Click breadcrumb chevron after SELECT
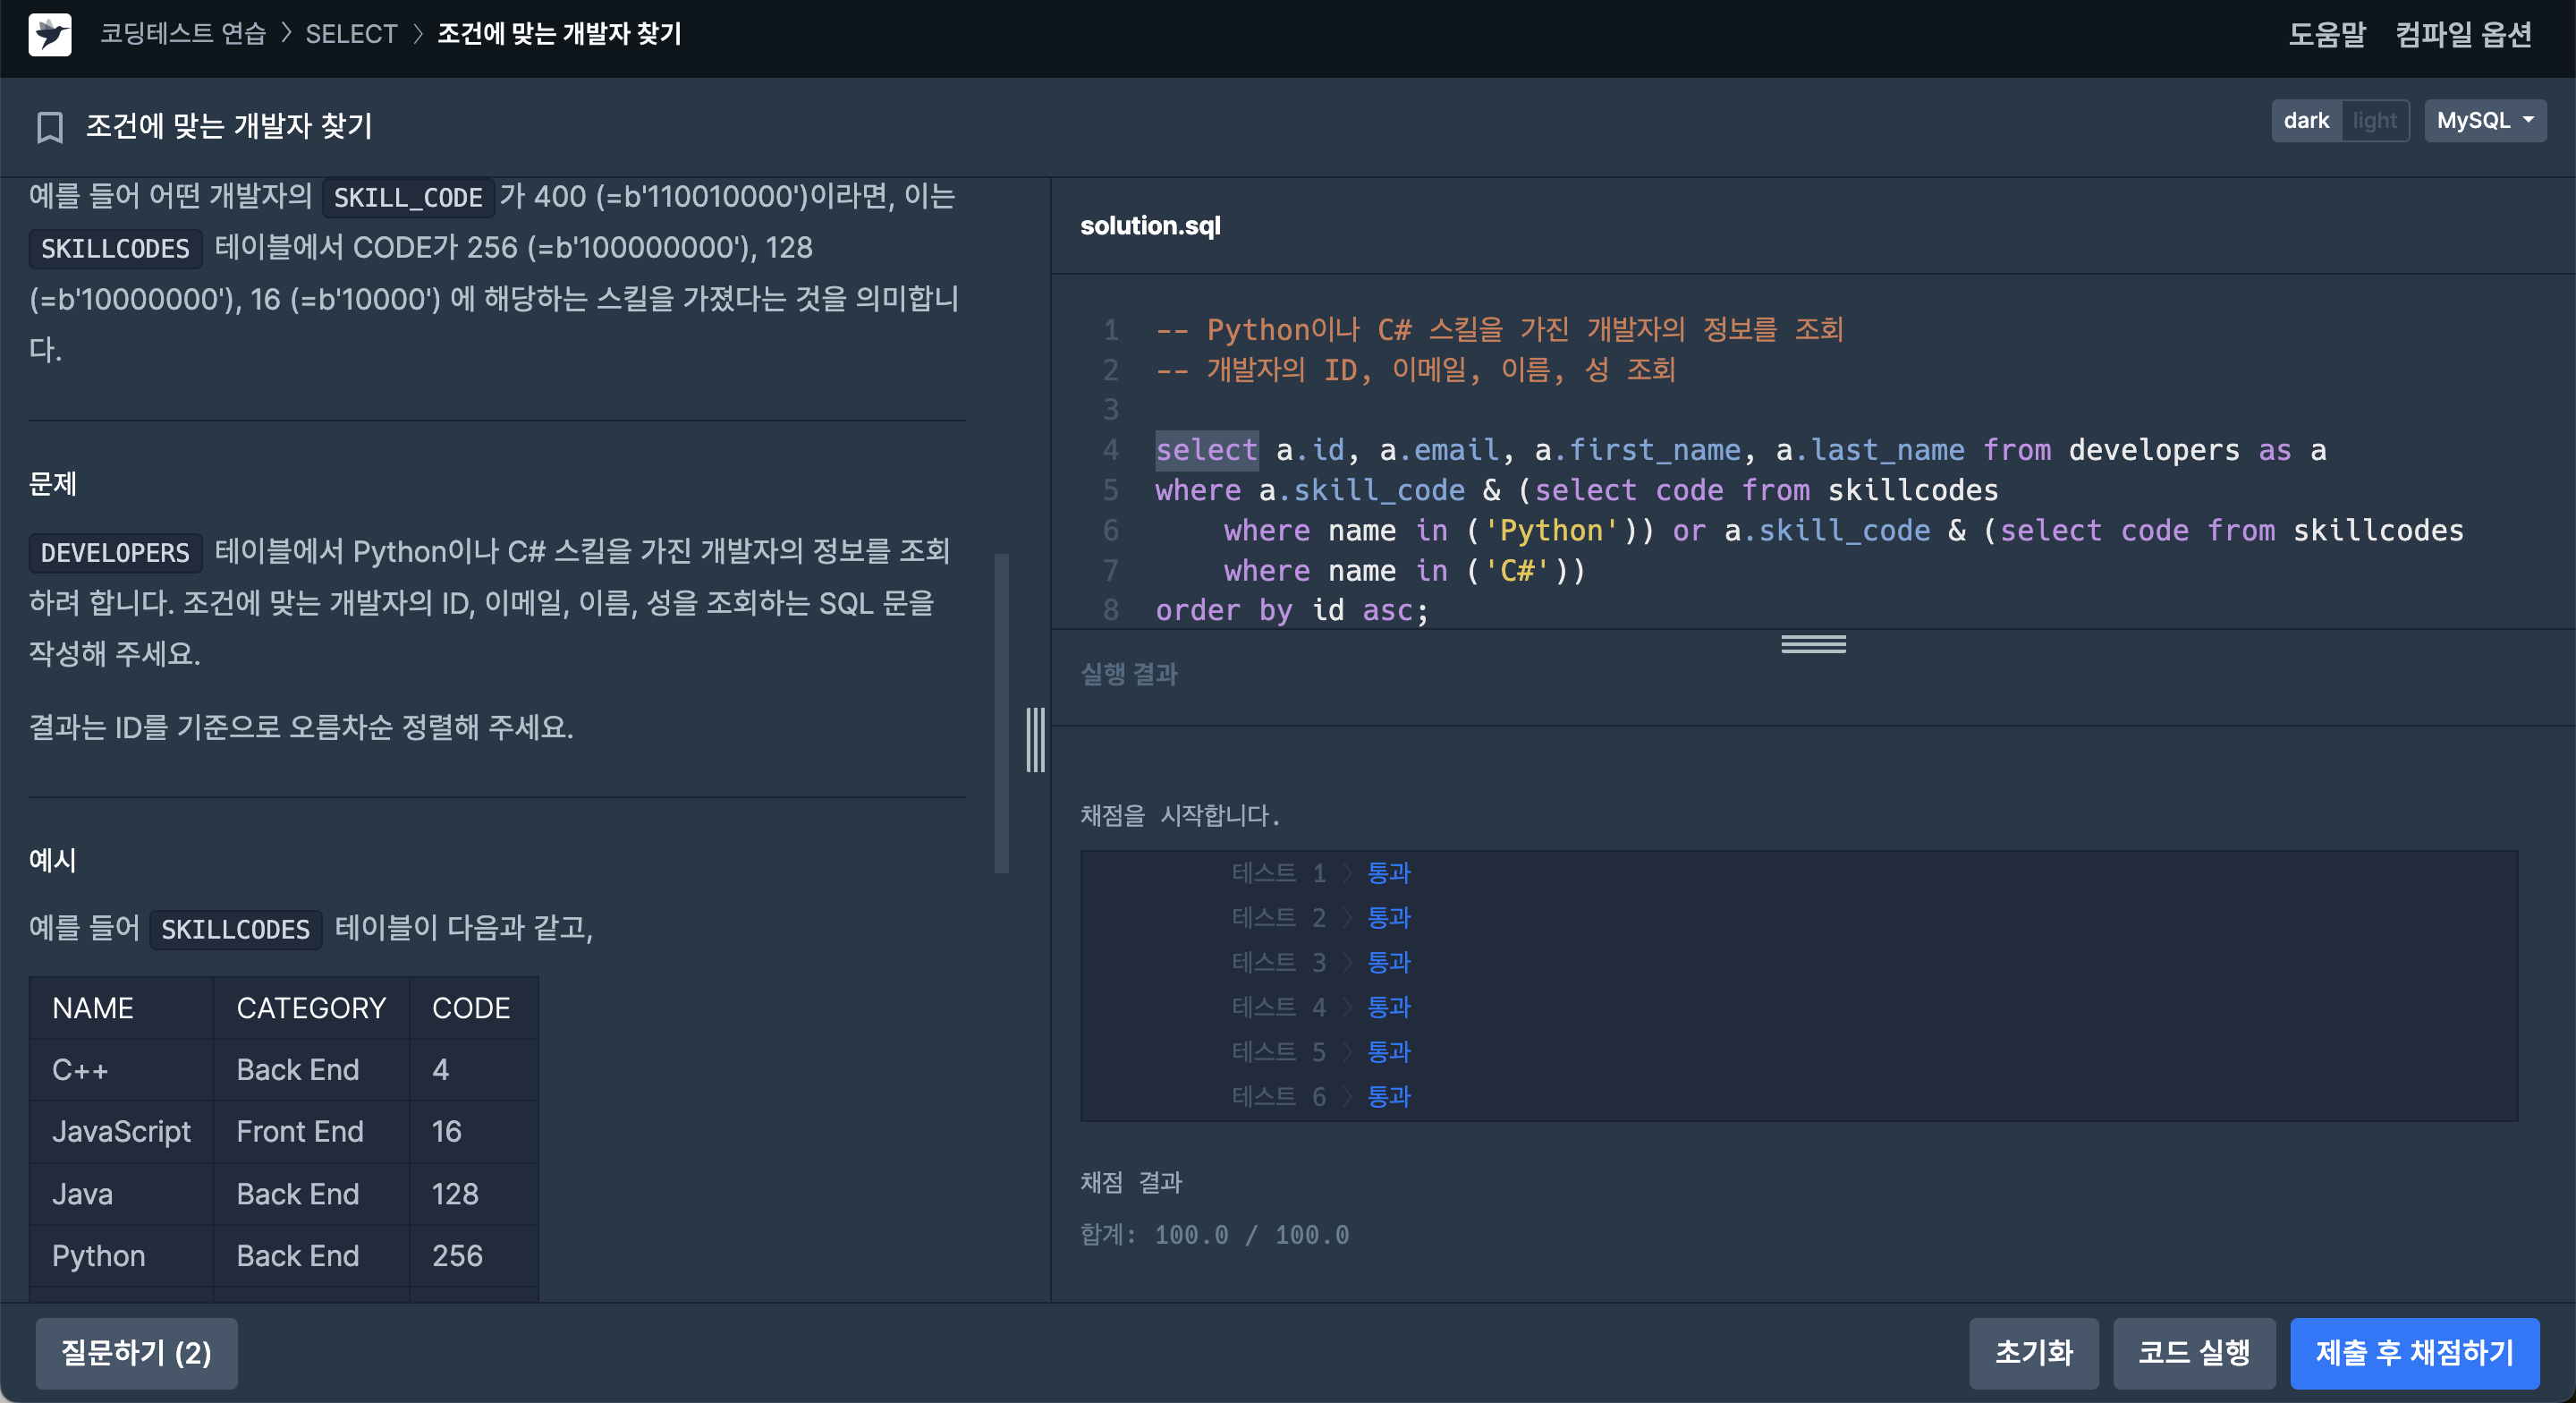This screenshot has width=2576, height=1403. click(418, 34)
